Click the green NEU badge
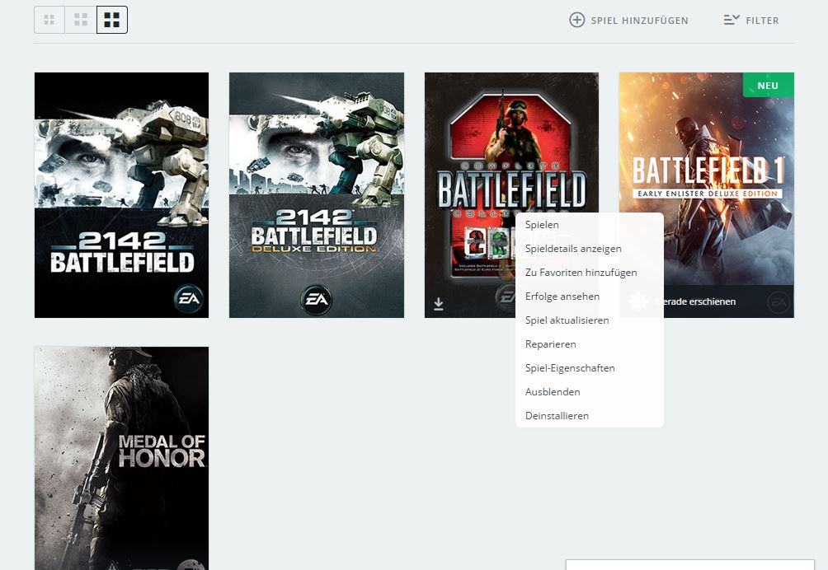 (768, 86)
